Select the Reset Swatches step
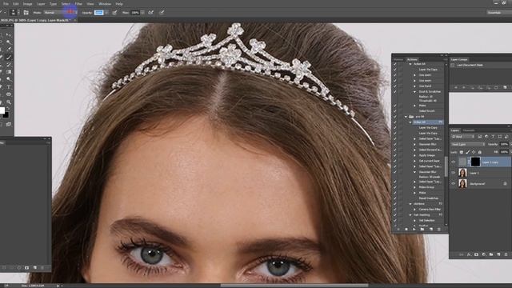The width and height of the screenshot is (512, 288). [429, 198]
